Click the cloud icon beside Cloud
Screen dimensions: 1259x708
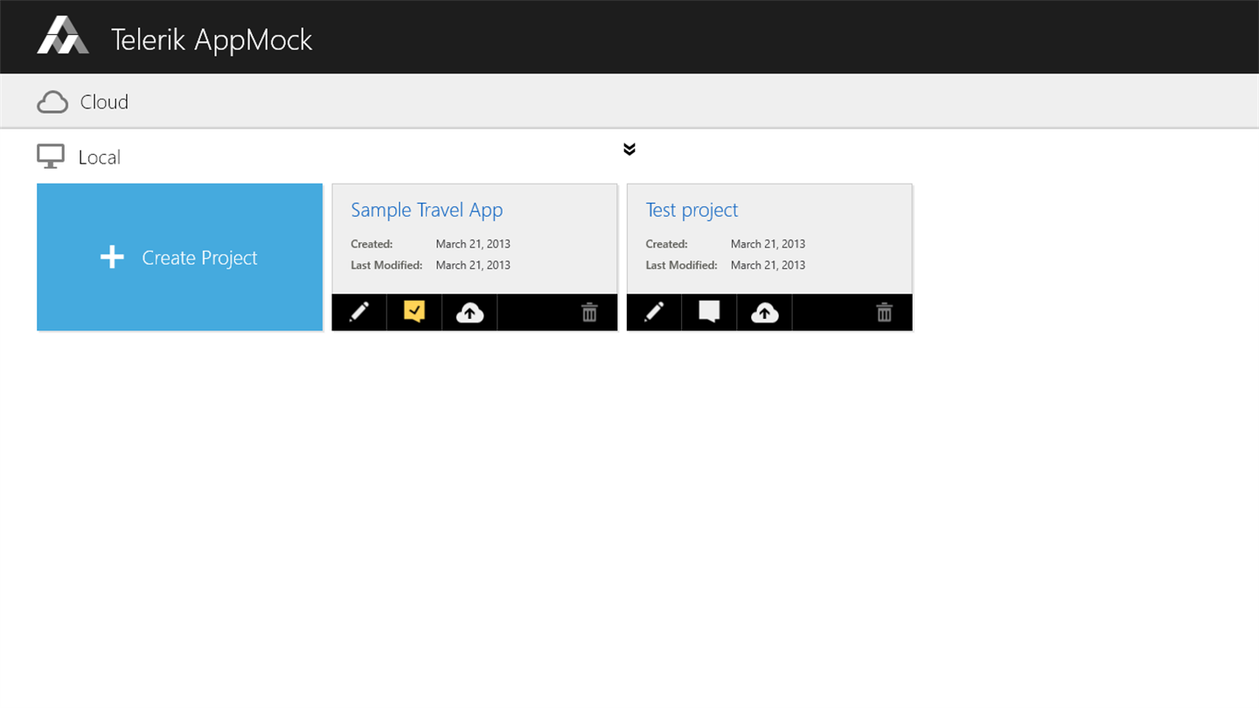pos(52,102)
